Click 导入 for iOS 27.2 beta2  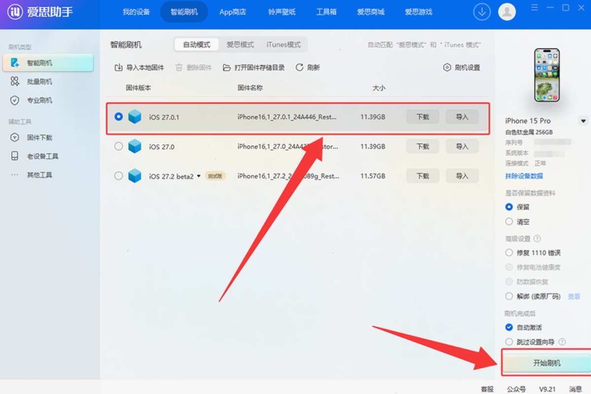(x=462, y=176)
